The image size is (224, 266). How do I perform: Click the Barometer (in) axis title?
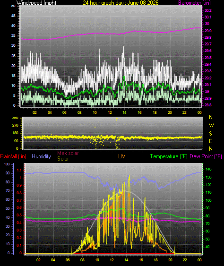pos(195,2)
